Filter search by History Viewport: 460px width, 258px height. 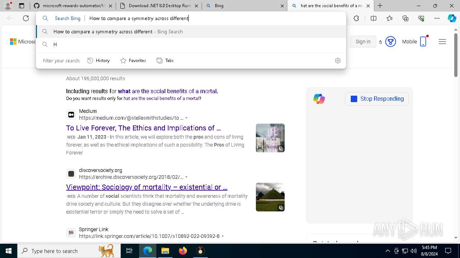point(98,61)
